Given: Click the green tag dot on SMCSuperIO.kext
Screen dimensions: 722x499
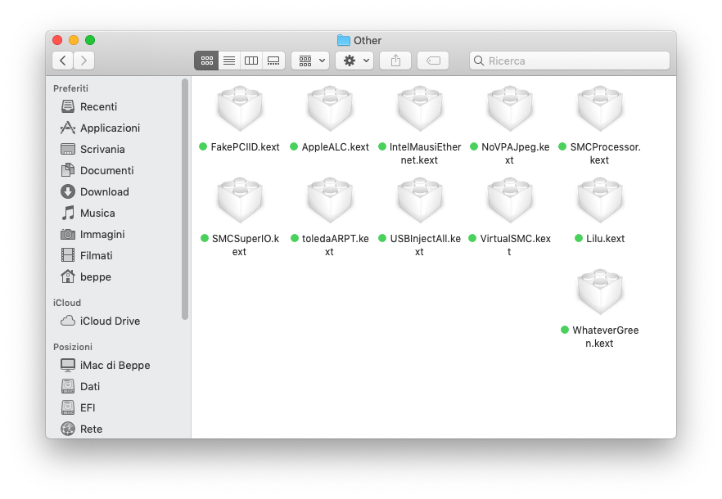Looking at the screenshot, I should (205, 238).
